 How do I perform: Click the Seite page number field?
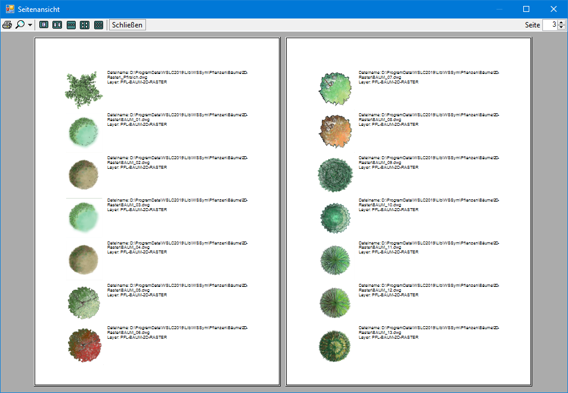[x=550, y=25]
